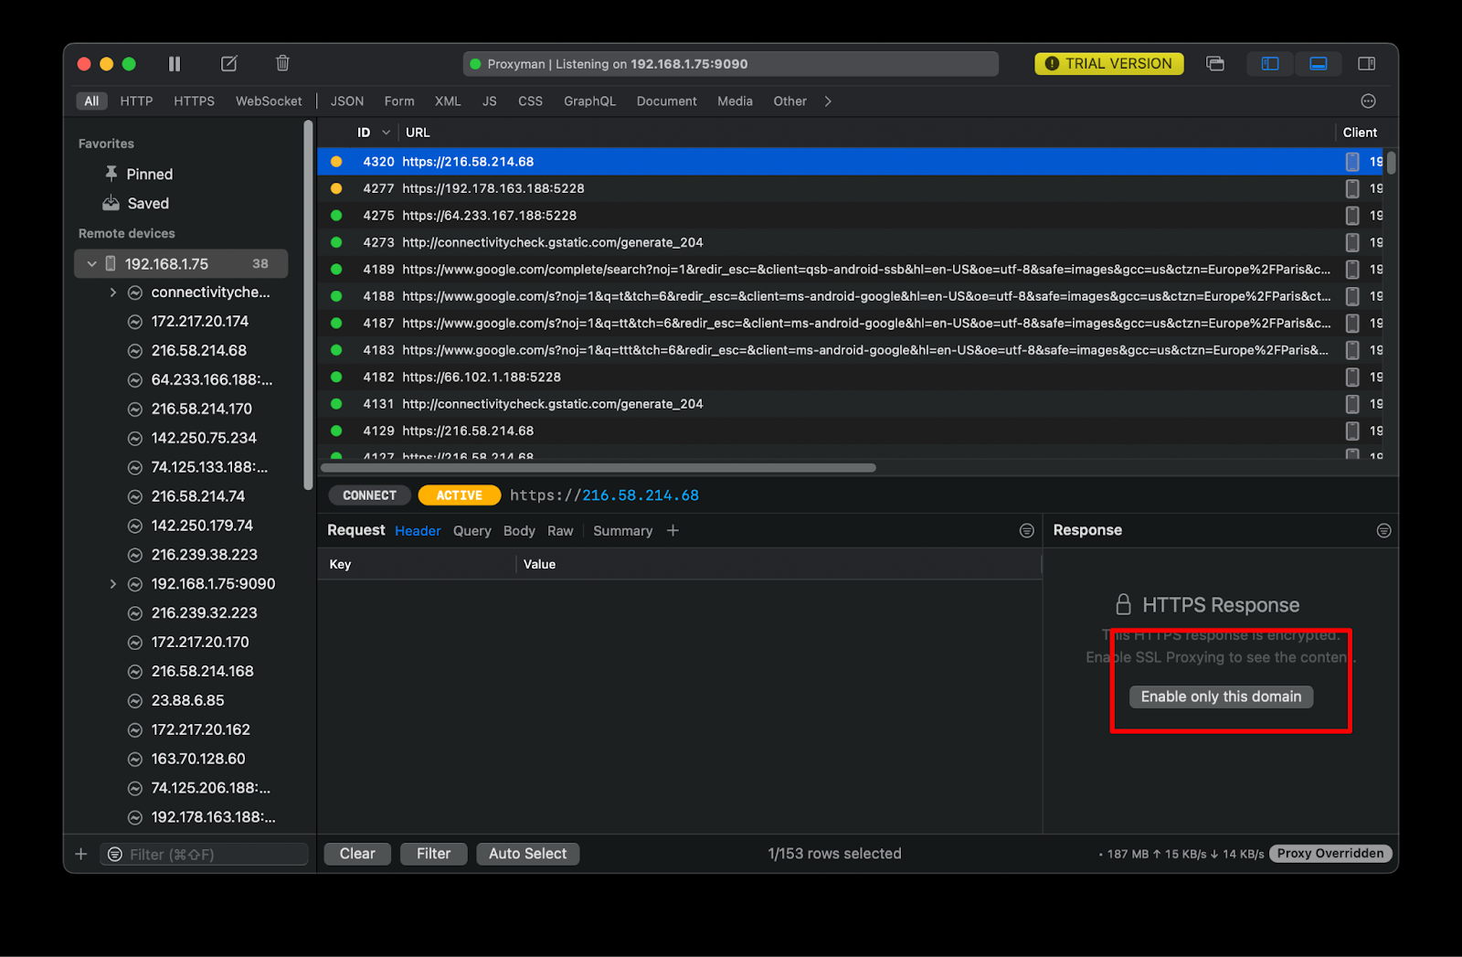Open the Request panel options ellipsis icon
The image size is (1462, 957).
[1026, 530]
